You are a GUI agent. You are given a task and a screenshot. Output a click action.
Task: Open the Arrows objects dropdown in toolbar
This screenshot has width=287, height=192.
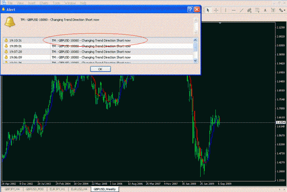click(x=282, y=11)
